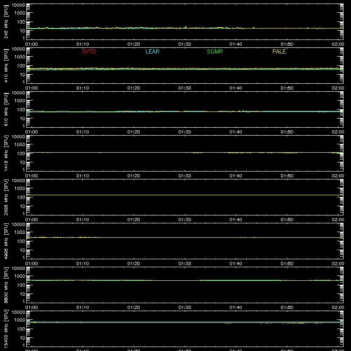This screenshot has height=351, width=351.
Task: Click the 100 tick on 2695 MHz axis
Action: coord(21,197)
